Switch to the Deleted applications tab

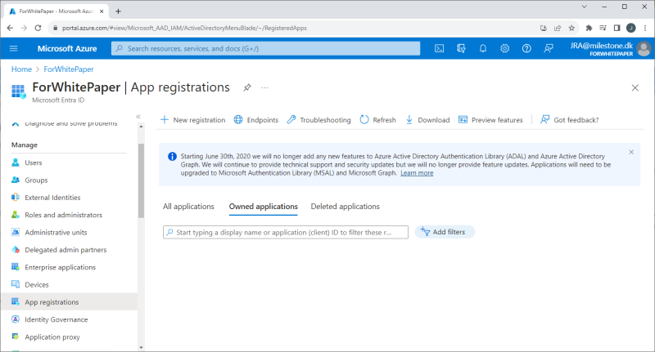[x=345, y=207]
